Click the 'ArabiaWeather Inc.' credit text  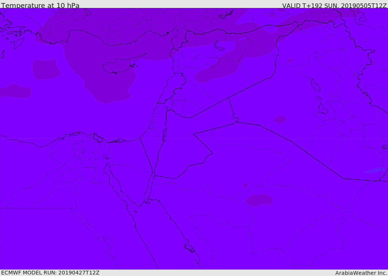361,273
